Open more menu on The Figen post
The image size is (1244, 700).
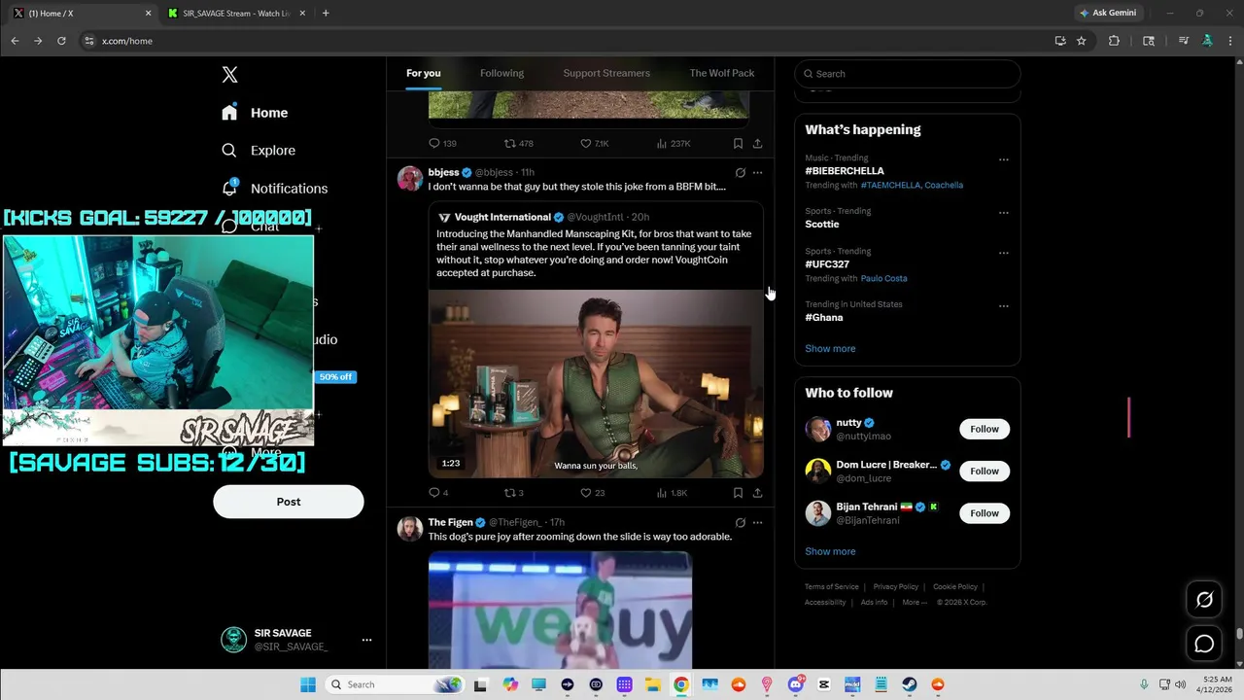[757, 523]
